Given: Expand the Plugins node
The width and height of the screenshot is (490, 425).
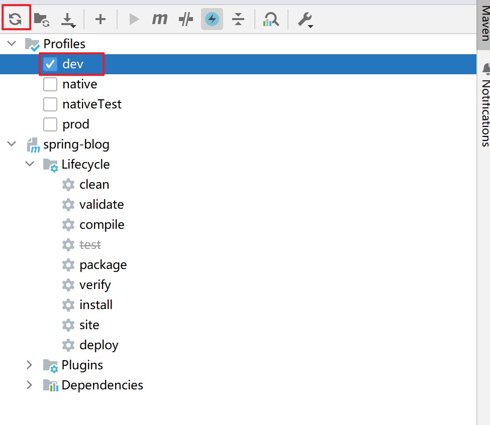Looking at the screenshot, I should [x=29, y=365].
